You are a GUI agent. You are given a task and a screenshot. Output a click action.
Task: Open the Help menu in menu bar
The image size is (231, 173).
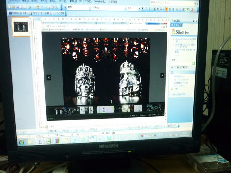(113, 2)
